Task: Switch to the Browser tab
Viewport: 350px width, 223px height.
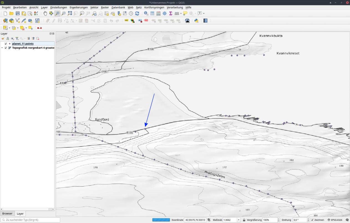Action: point(7,214)
